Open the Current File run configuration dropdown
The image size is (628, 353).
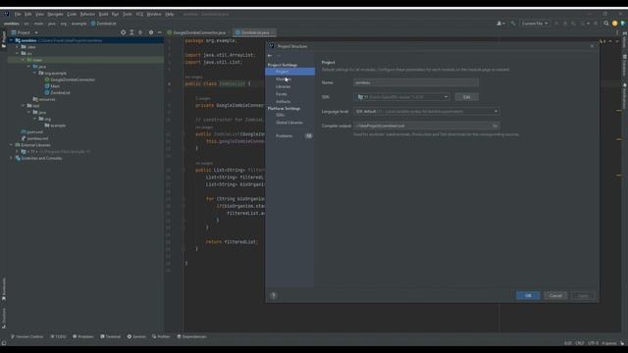pyautogui.click(x=535, y=24)
